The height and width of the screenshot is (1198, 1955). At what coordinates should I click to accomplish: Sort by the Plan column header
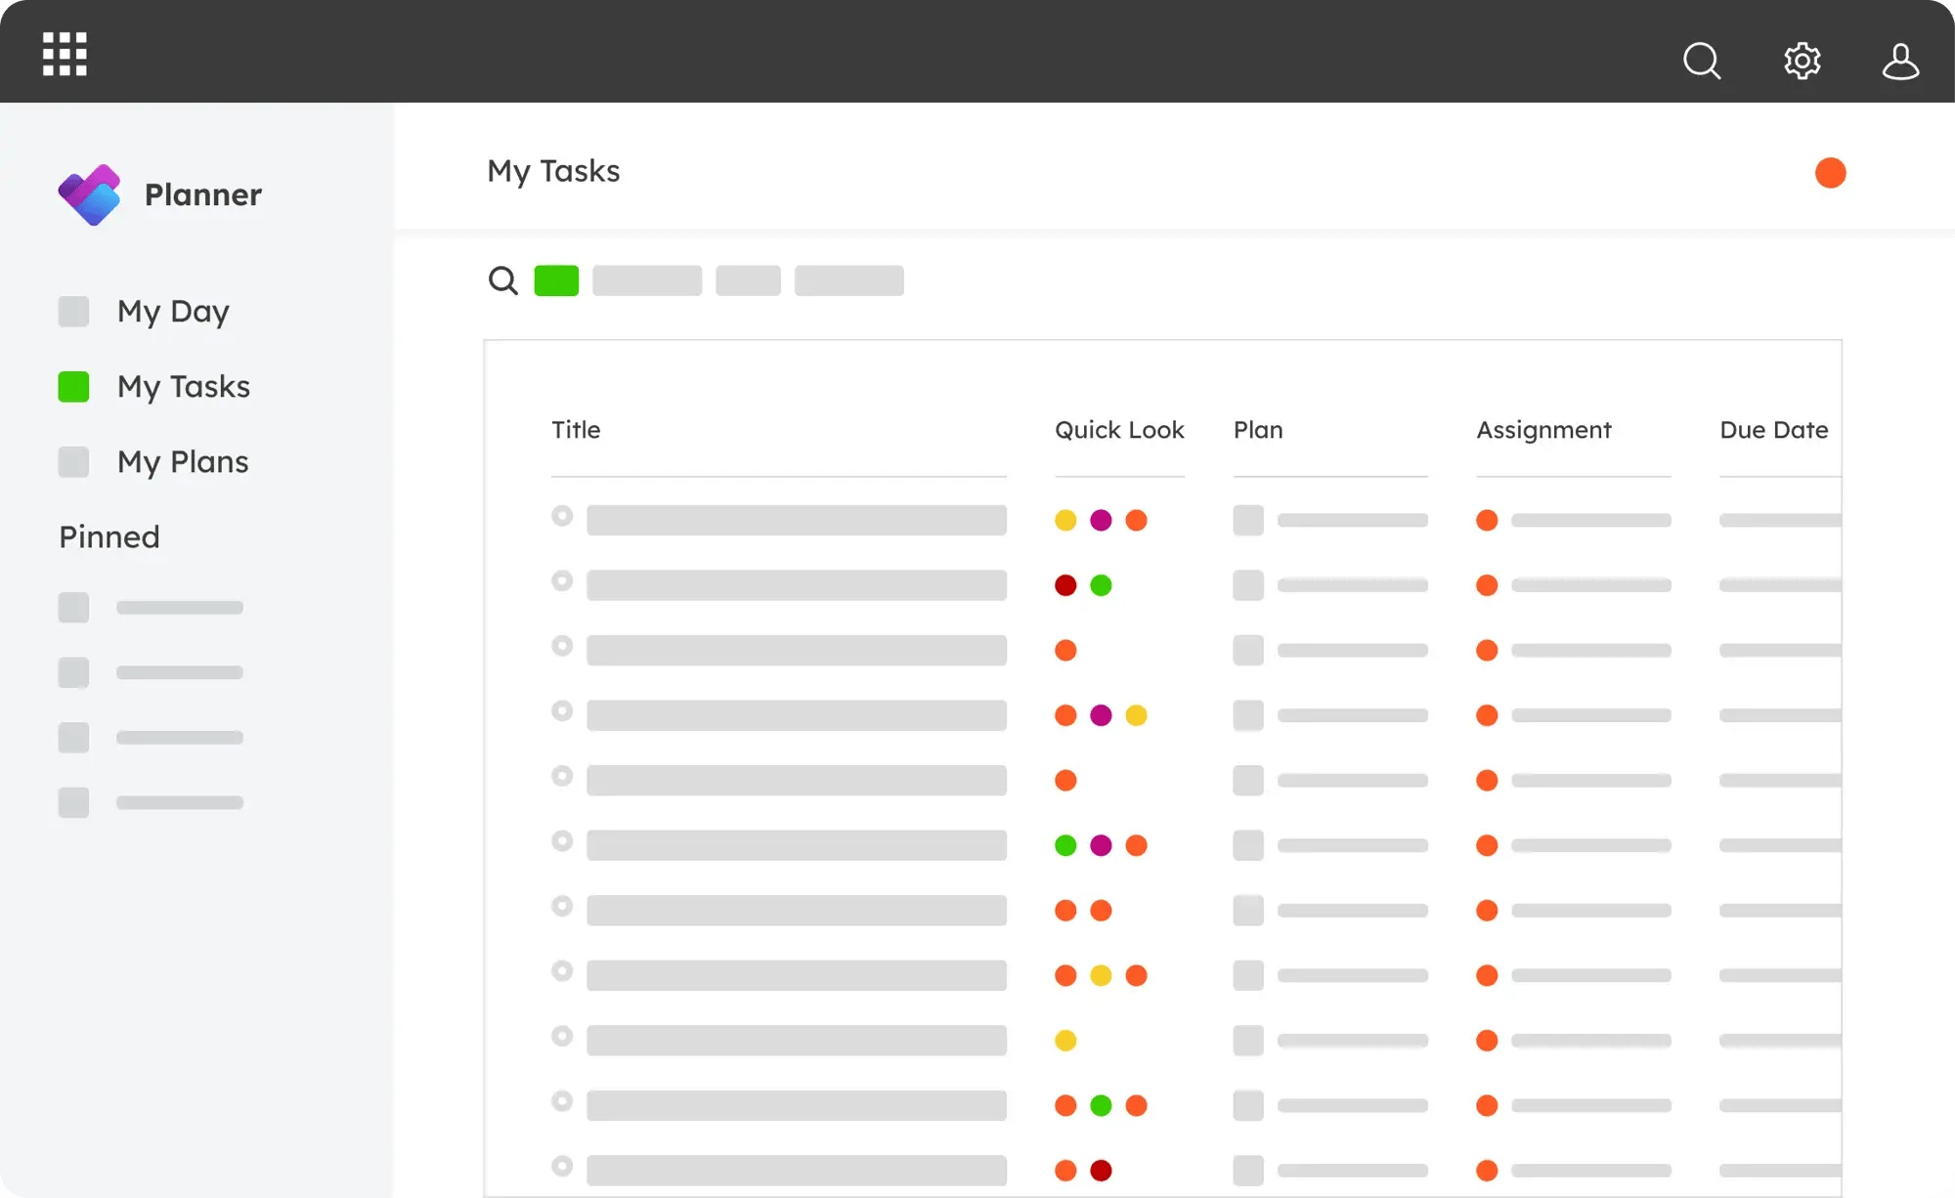1258,430
